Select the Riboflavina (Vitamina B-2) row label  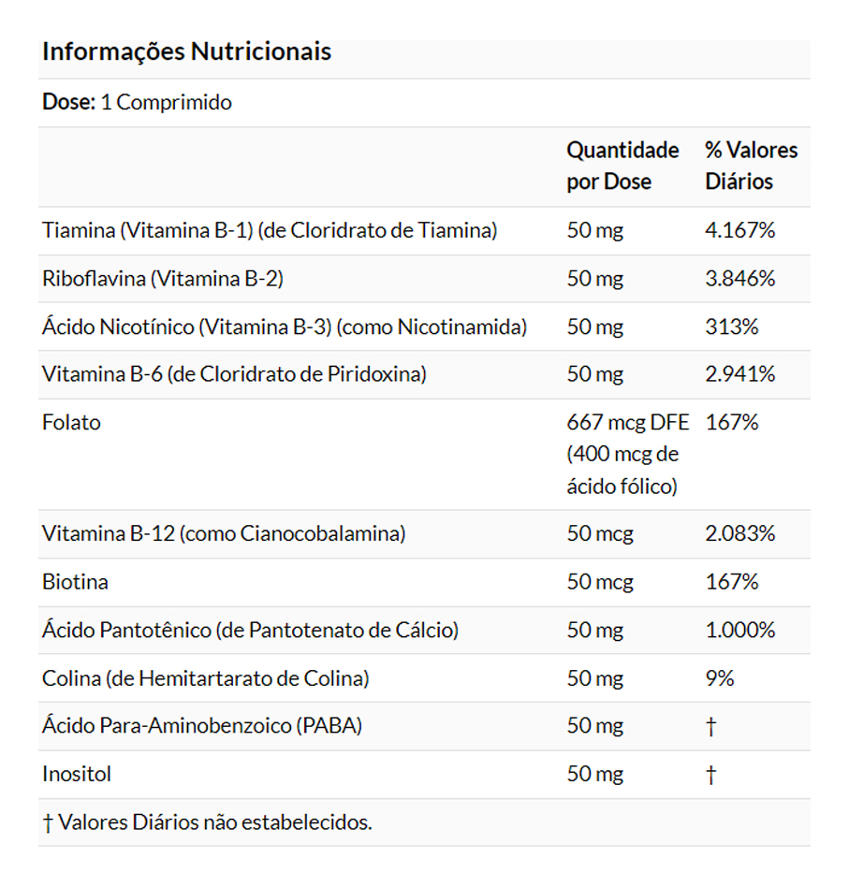(x=162, y=279)
